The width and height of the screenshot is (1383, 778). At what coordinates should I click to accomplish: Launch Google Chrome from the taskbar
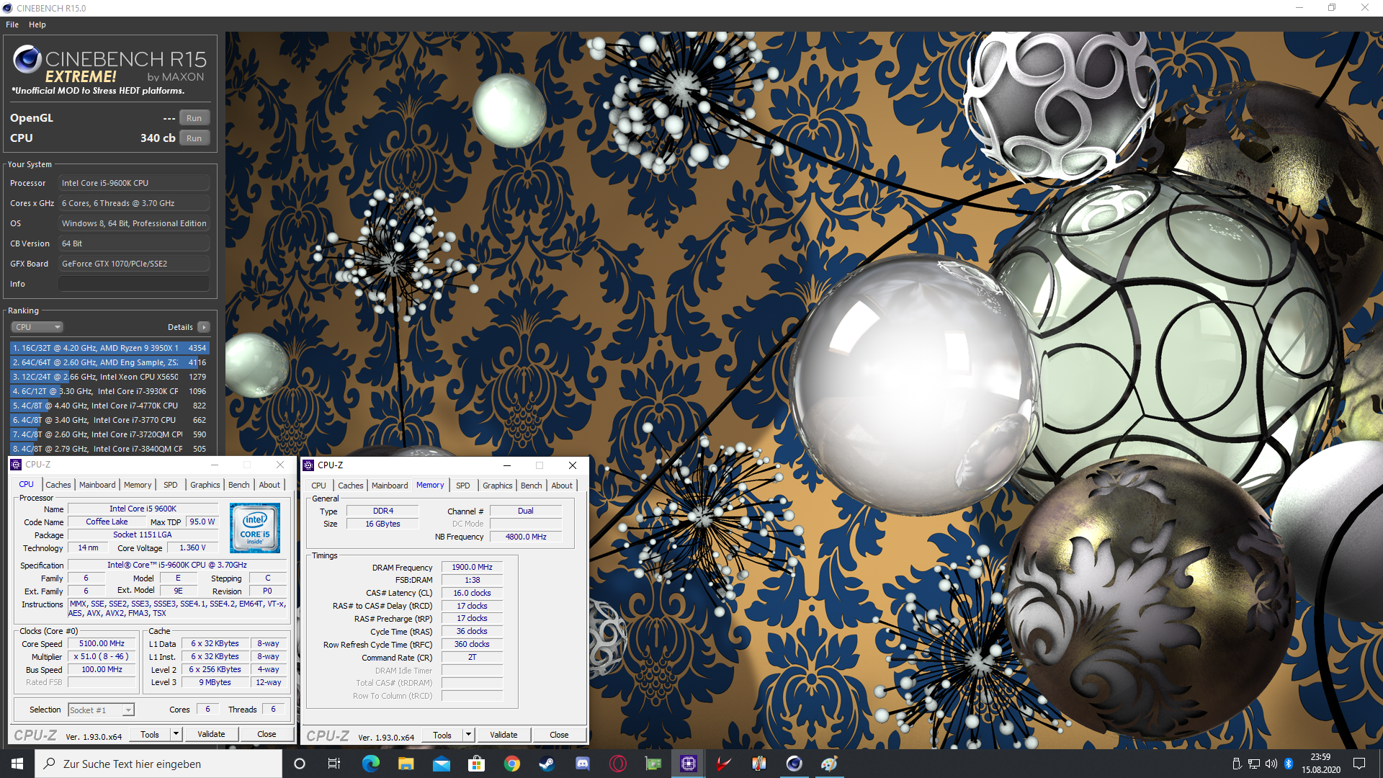click(511, 764)
